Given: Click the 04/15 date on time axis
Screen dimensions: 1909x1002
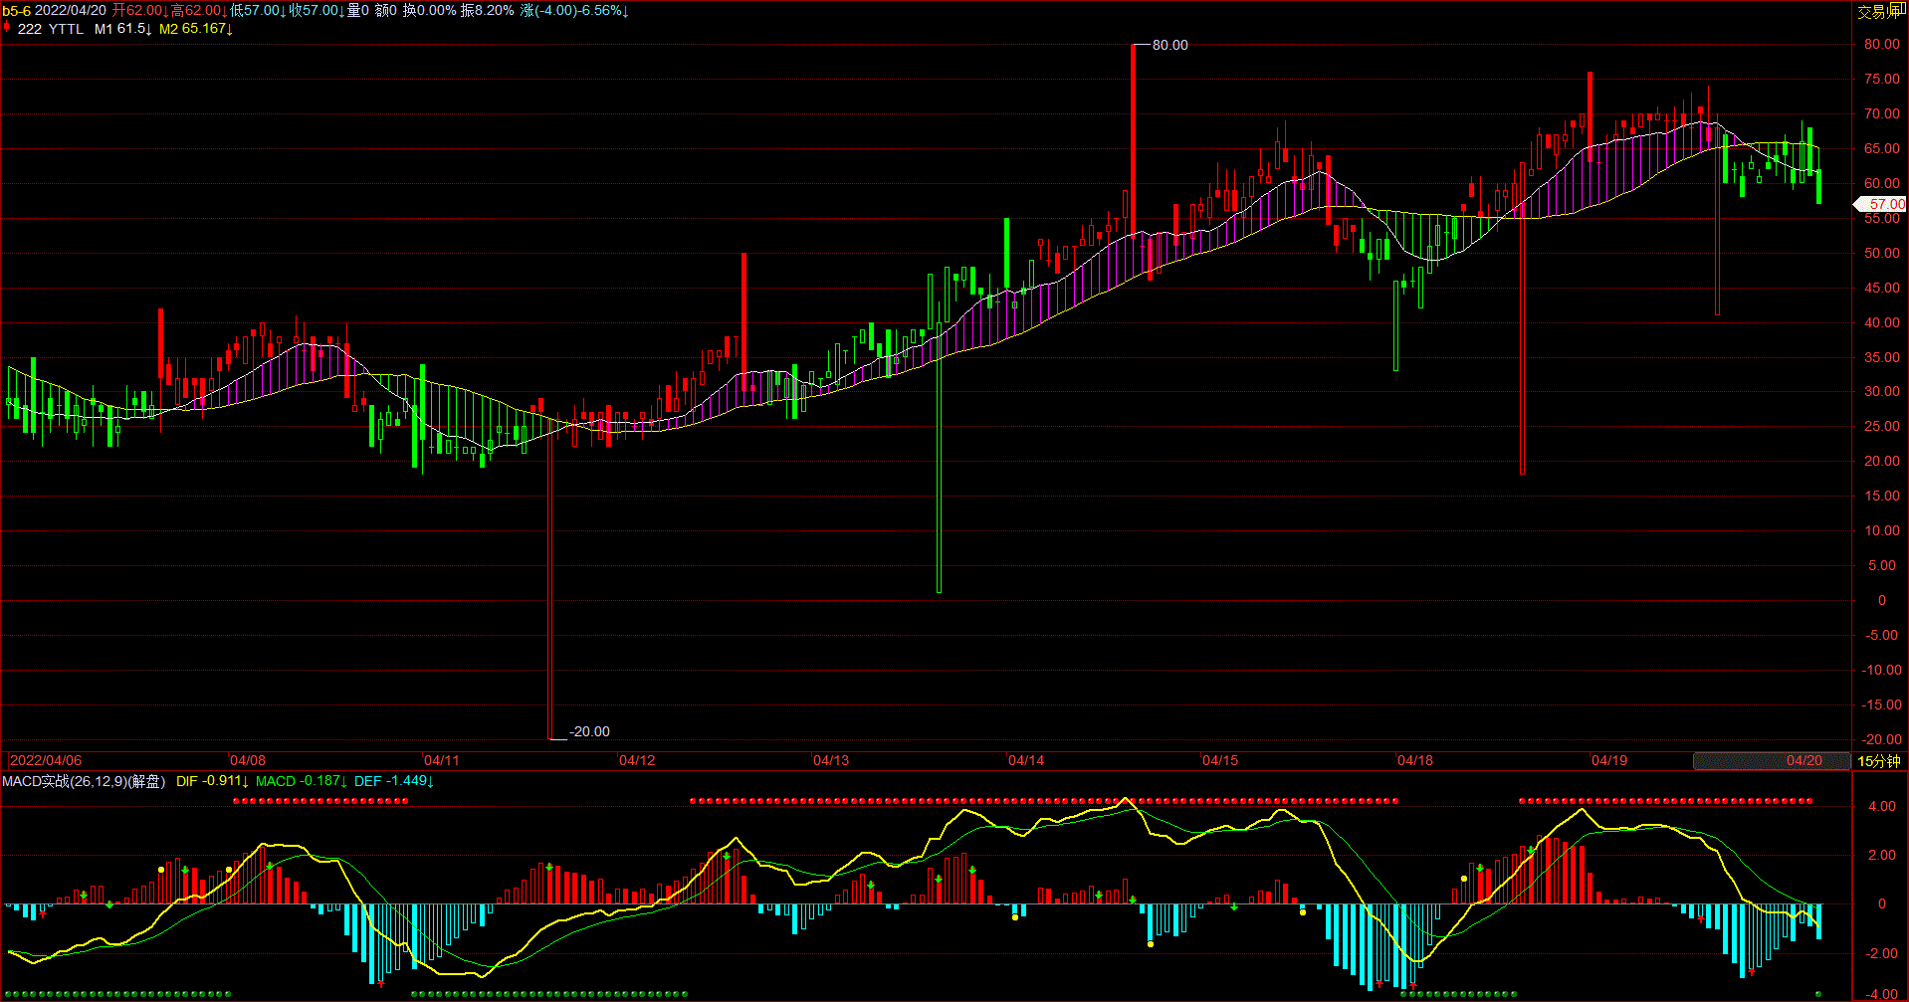Looking at the screenshot, I should coord(1220,760).
